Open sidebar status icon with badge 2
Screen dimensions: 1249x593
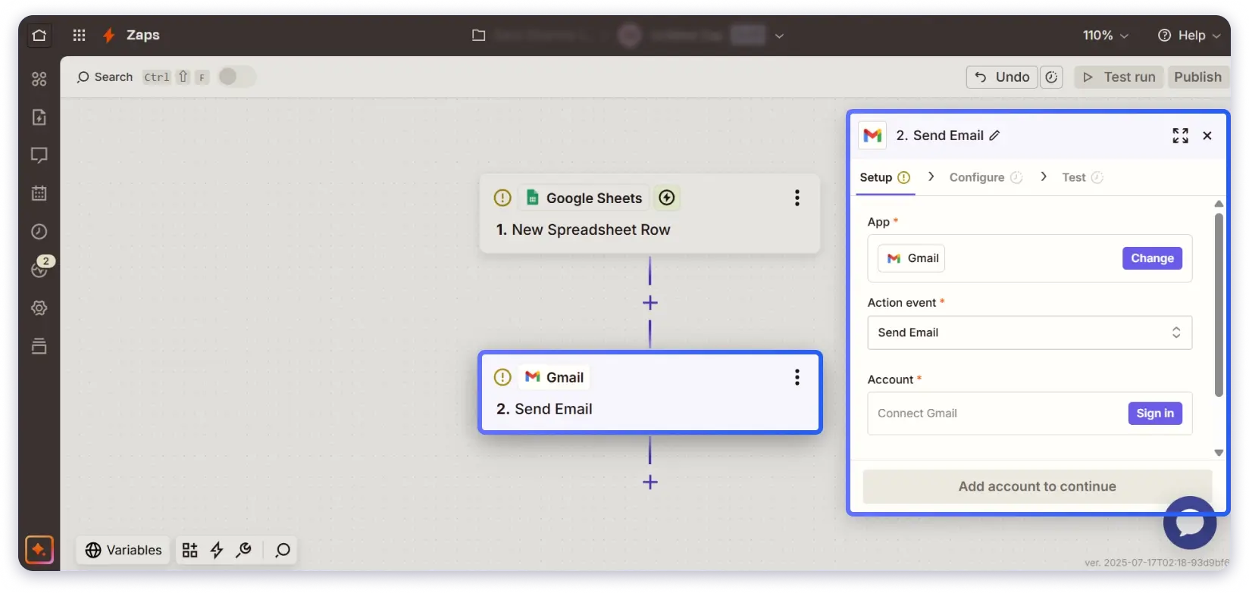39,268
